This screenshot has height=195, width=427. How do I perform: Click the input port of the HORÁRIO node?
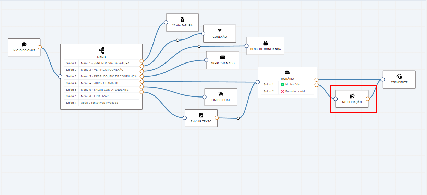point(258,82)
